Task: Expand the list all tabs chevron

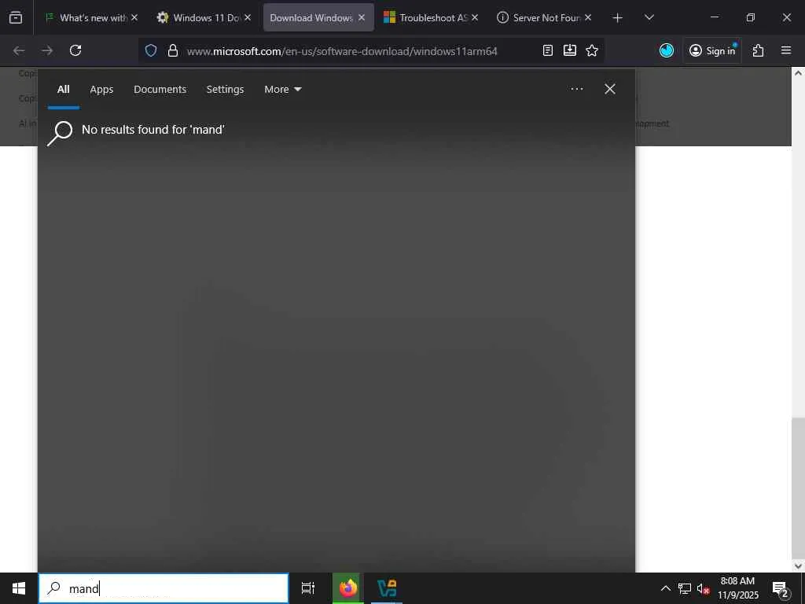Action: coord(649,17)
